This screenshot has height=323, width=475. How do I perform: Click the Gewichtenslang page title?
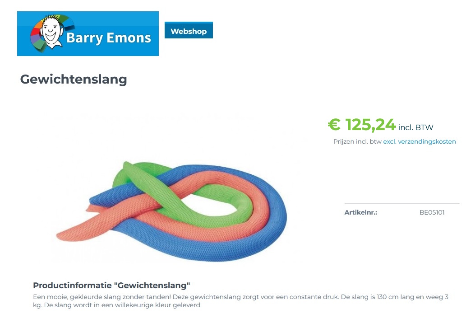coord(74,80)
